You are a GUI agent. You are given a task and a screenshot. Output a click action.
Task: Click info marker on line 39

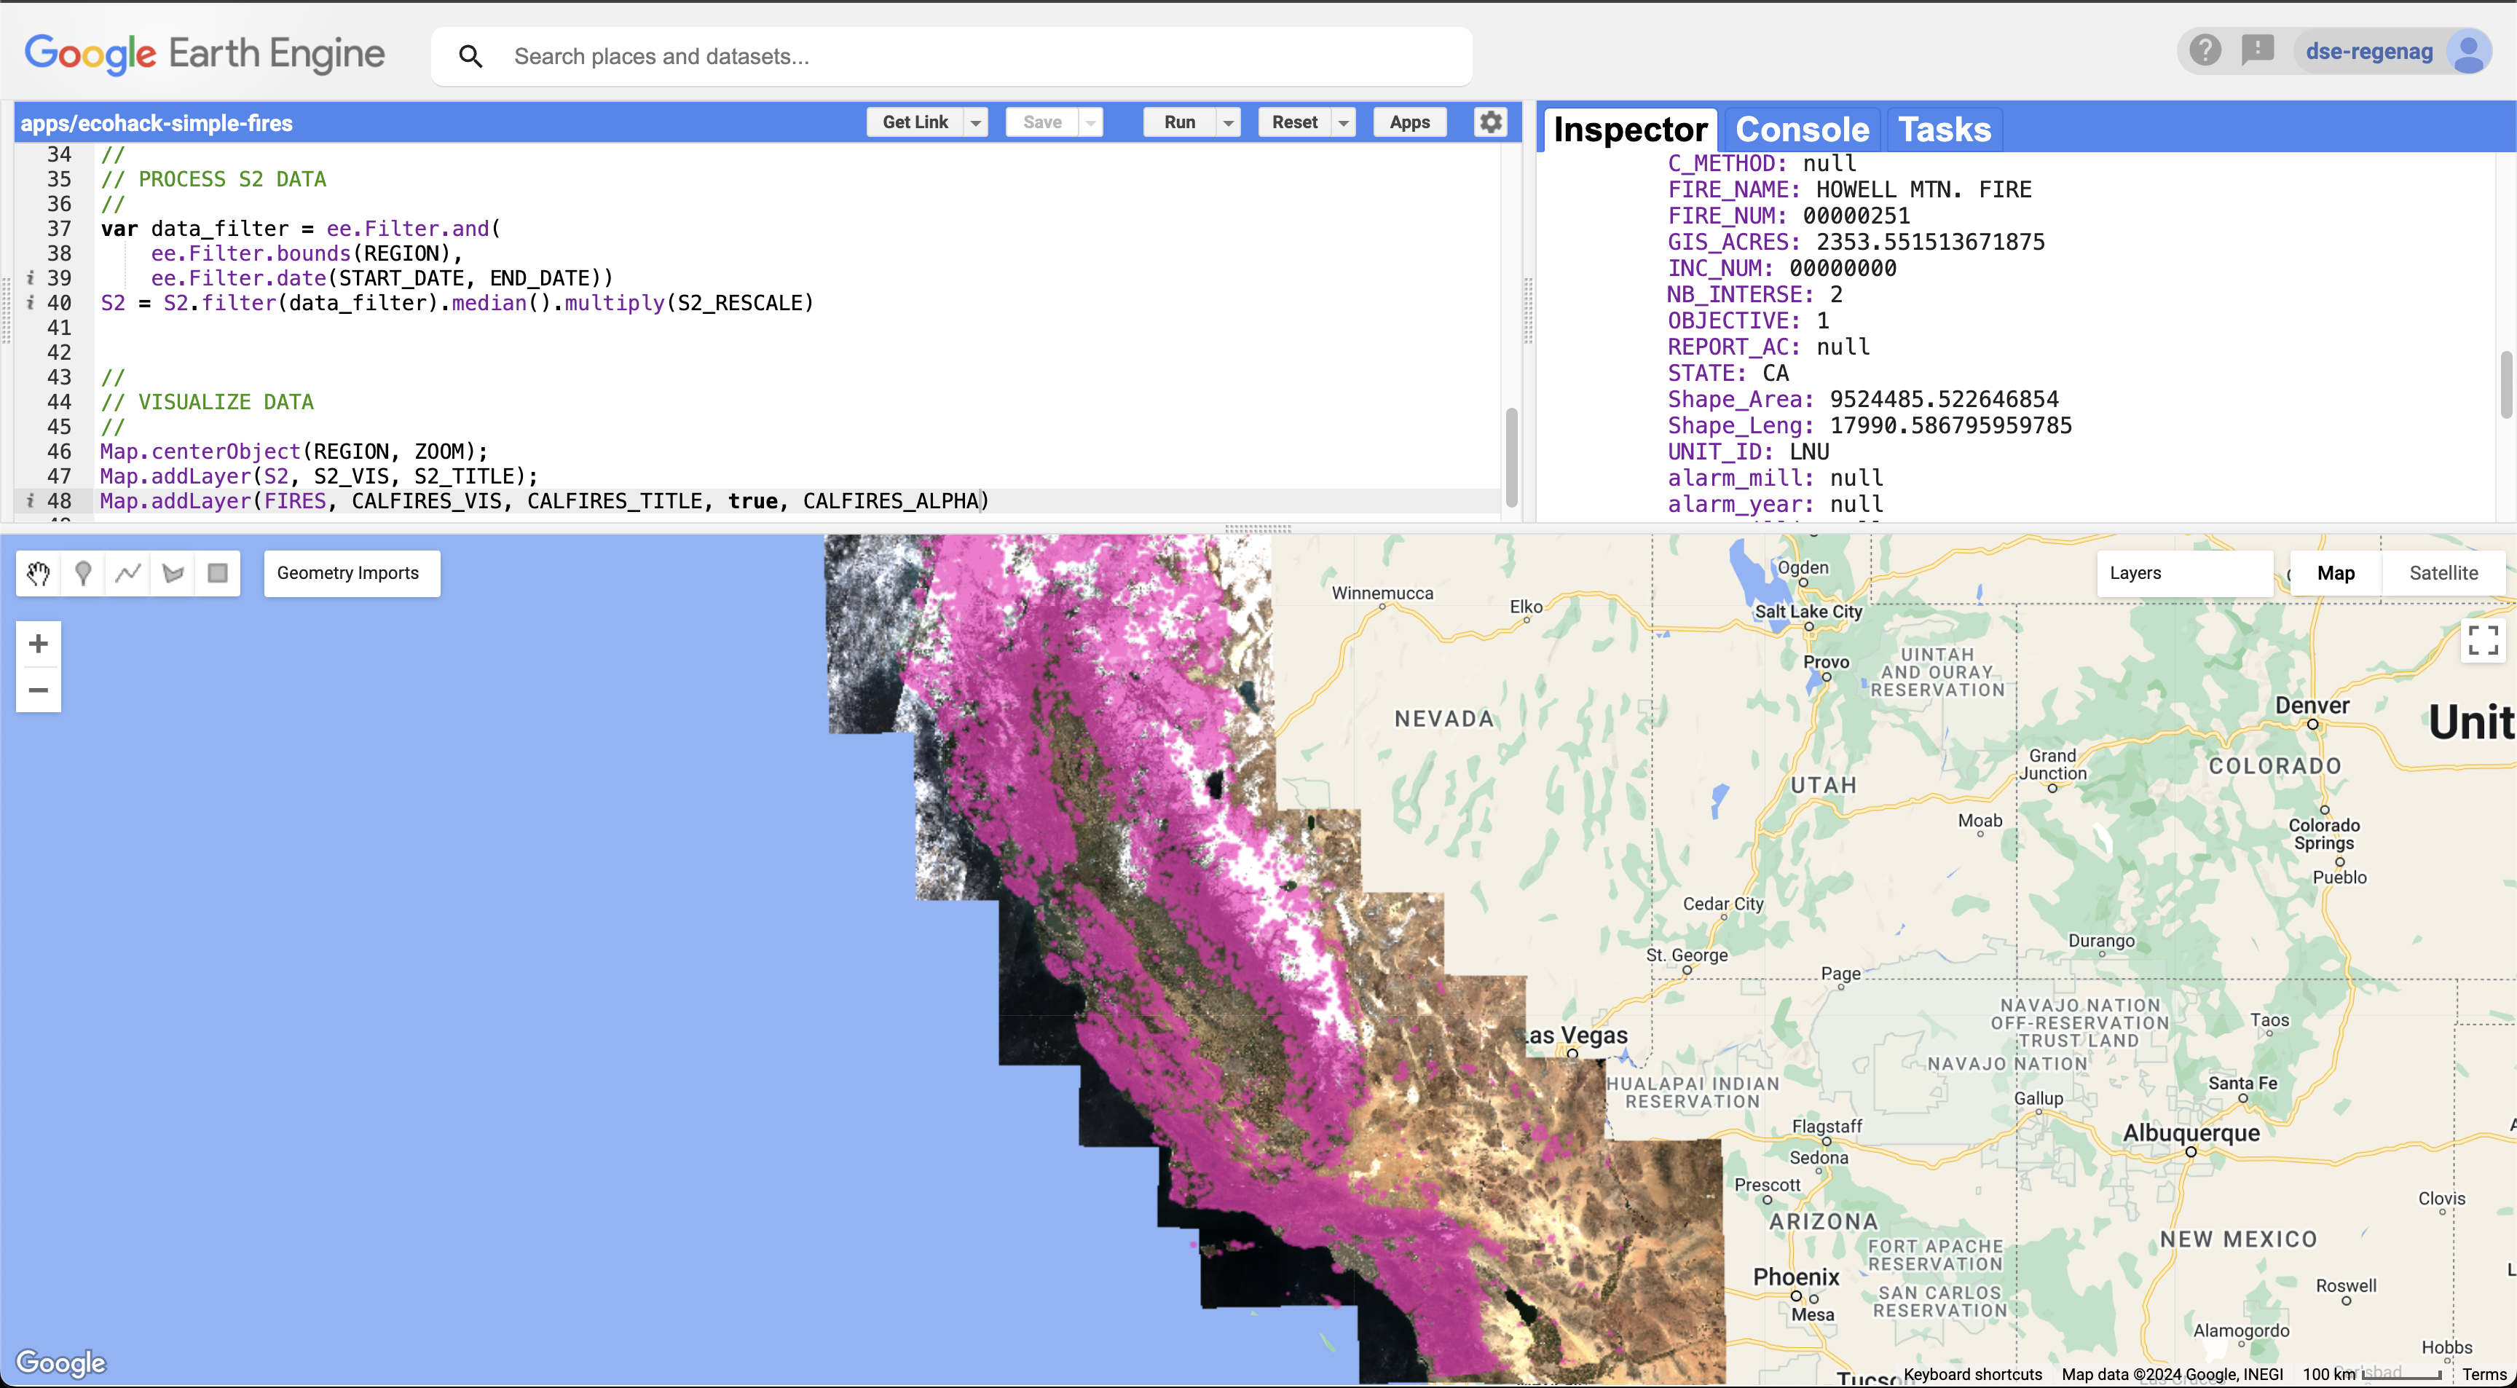31,278
